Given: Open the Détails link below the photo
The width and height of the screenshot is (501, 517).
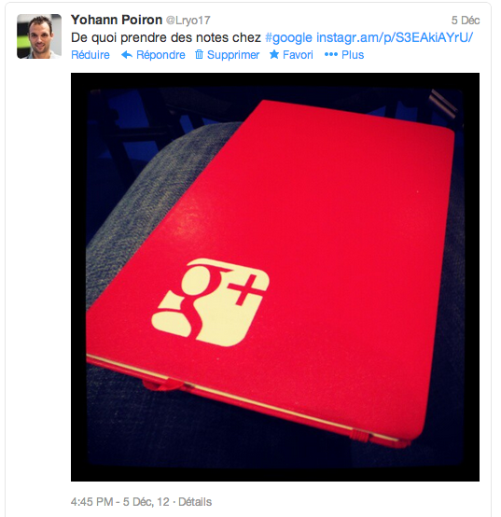Looking at the screenshot, I should 195,502.
